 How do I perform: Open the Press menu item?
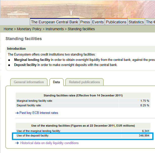[x=85, y=22]
